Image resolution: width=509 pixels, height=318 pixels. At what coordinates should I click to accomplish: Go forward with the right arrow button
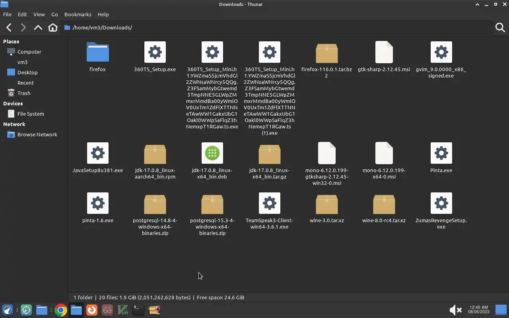pos(23,27)
